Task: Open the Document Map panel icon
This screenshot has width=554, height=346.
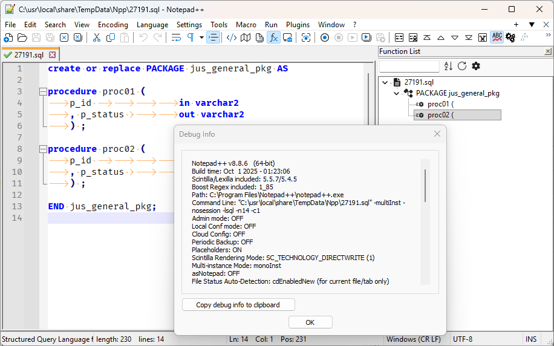Action: point(246,38)
